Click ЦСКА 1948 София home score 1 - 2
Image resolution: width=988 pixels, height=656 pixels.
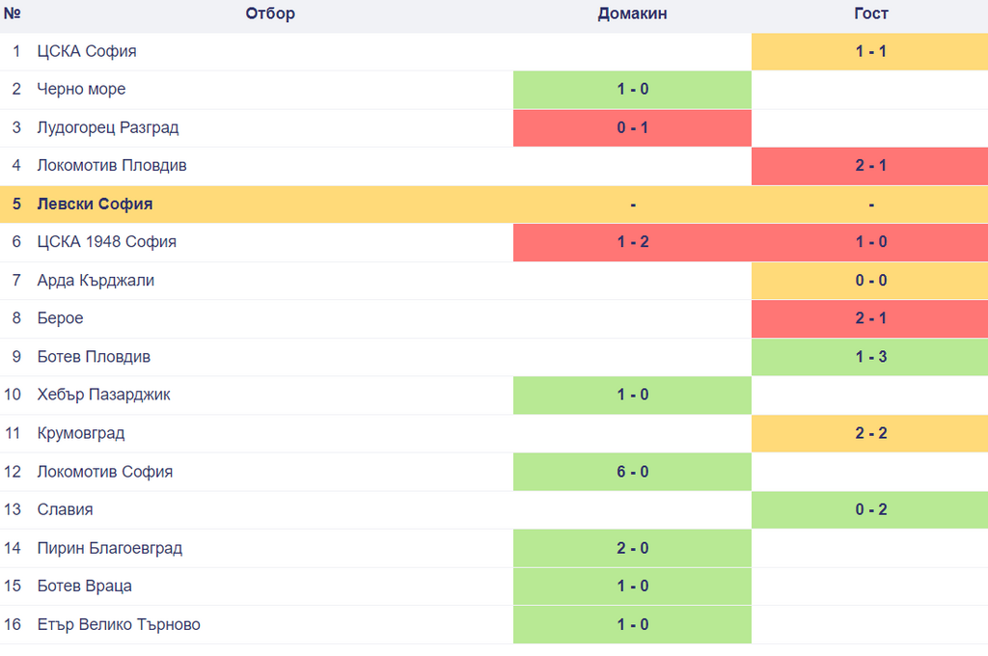click(633, 242)
